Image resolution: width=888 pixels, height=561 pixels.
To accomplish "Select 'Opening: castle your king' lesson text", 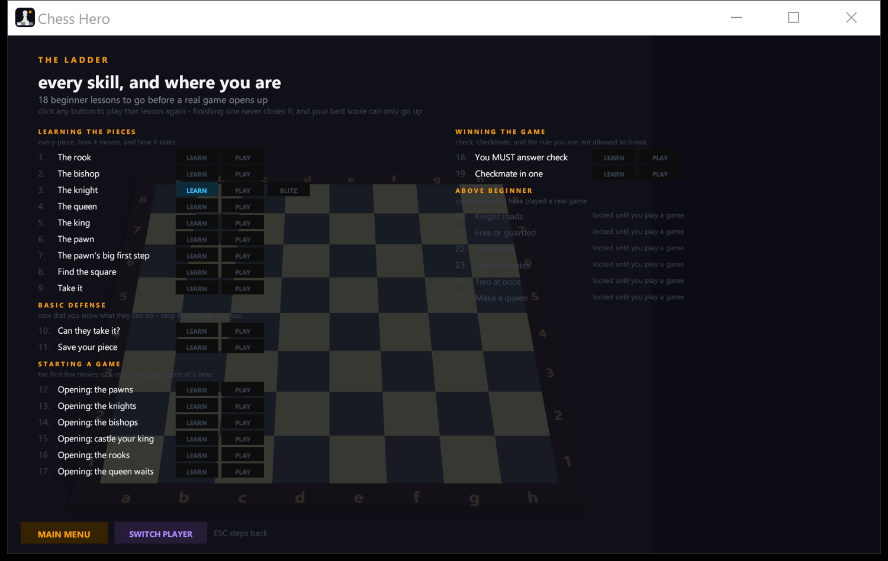I will tap(105, 439).
